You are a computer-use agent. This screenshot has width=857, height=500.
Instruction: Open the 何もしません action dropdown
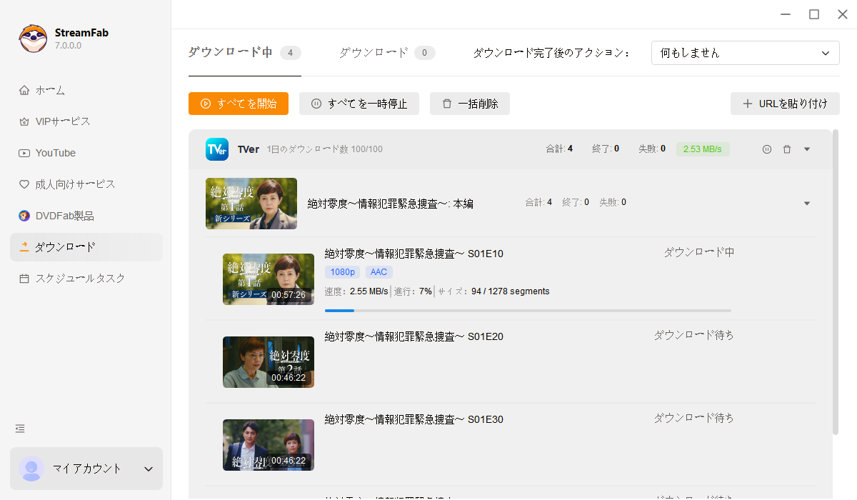click(x=745, y=52)
